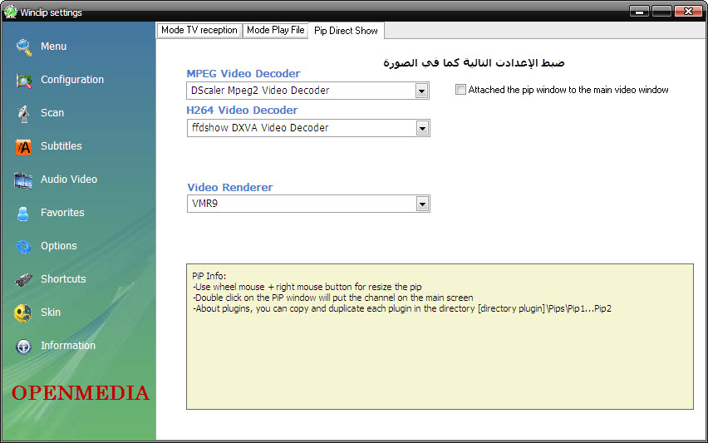Click the VMR9 renderer field
The height and width of the screenshot is (443, 708).
click(308, 204)
